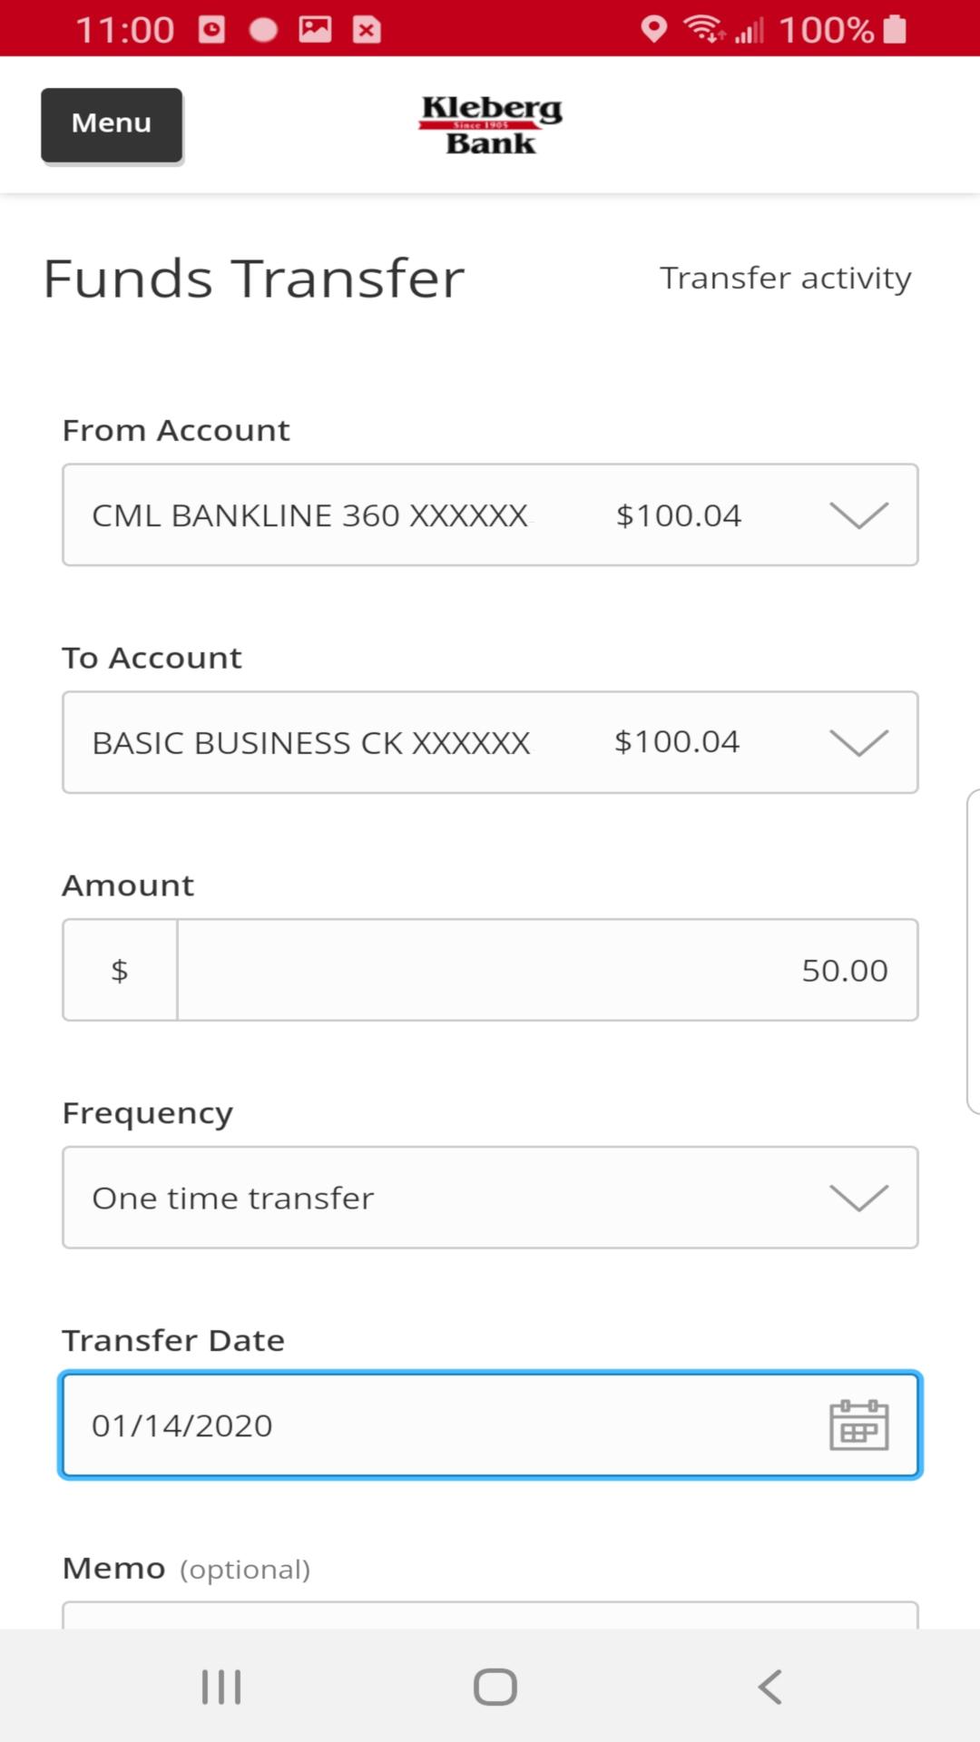Viewport: 980px width, 1742px height.
Task: Expand the To Account dropdown arrow
Action: (858, 743)
